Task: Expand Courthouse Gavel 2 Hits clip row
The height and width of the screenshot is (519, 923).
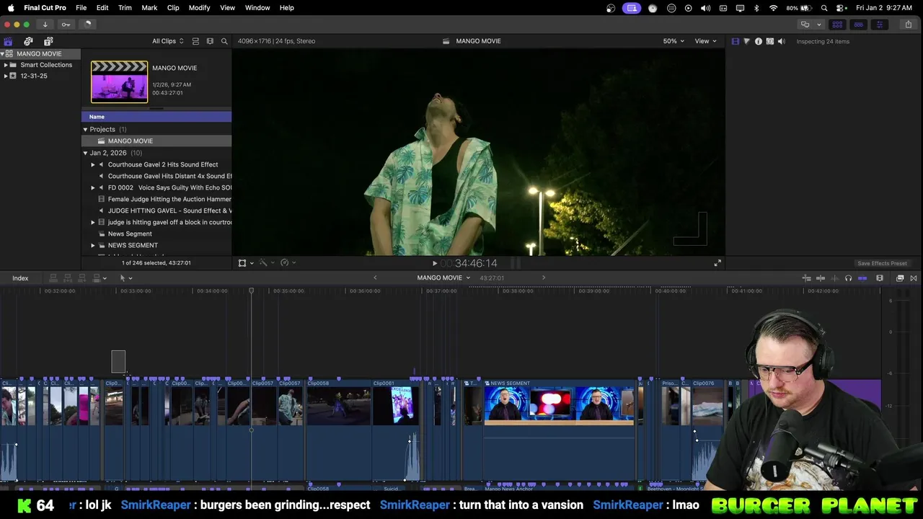Action: [x=92, y=164]
